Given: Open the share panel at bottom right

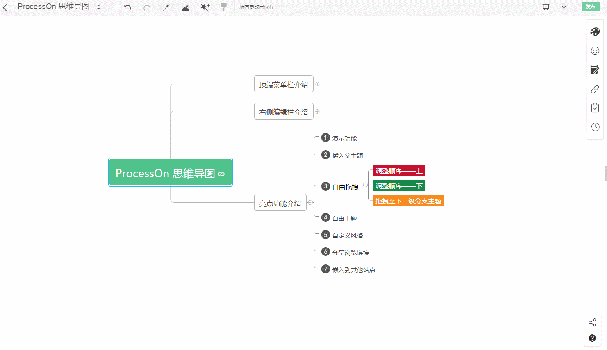Looking at the screenshot, I should tap(593, 322).
